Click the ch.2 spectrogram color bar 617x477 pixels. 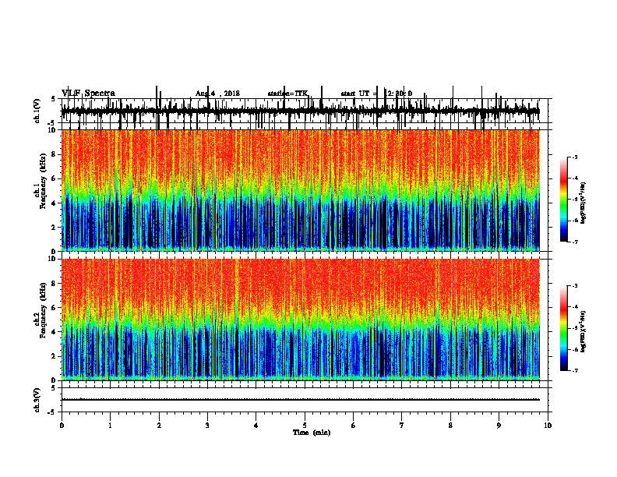point(564,328)
